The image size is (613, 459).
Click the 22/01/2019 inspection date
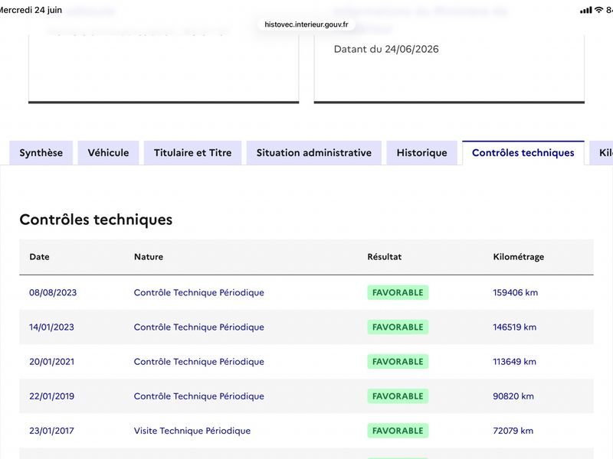51,396
